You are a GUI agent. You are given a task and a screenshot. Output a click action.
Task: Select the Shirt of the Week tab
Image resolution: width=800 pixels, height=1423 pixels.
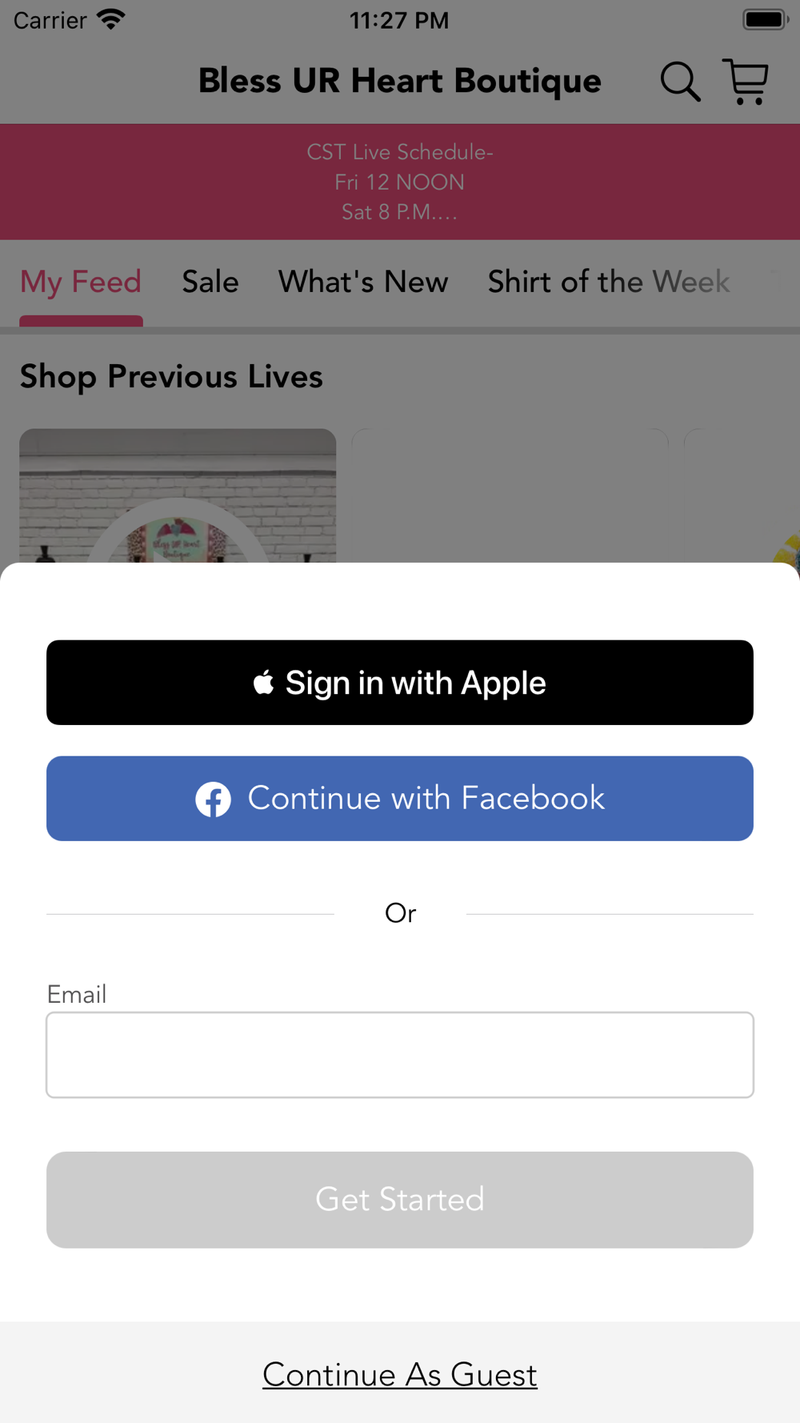click(x=609, y=282)
